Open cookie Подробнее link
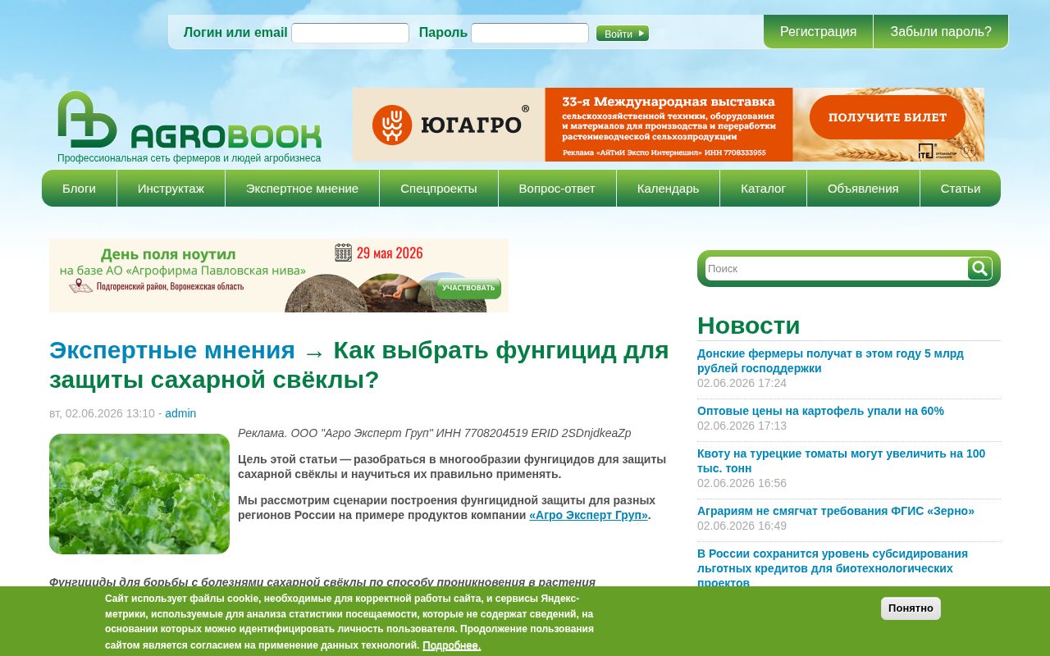 point(451,645)
